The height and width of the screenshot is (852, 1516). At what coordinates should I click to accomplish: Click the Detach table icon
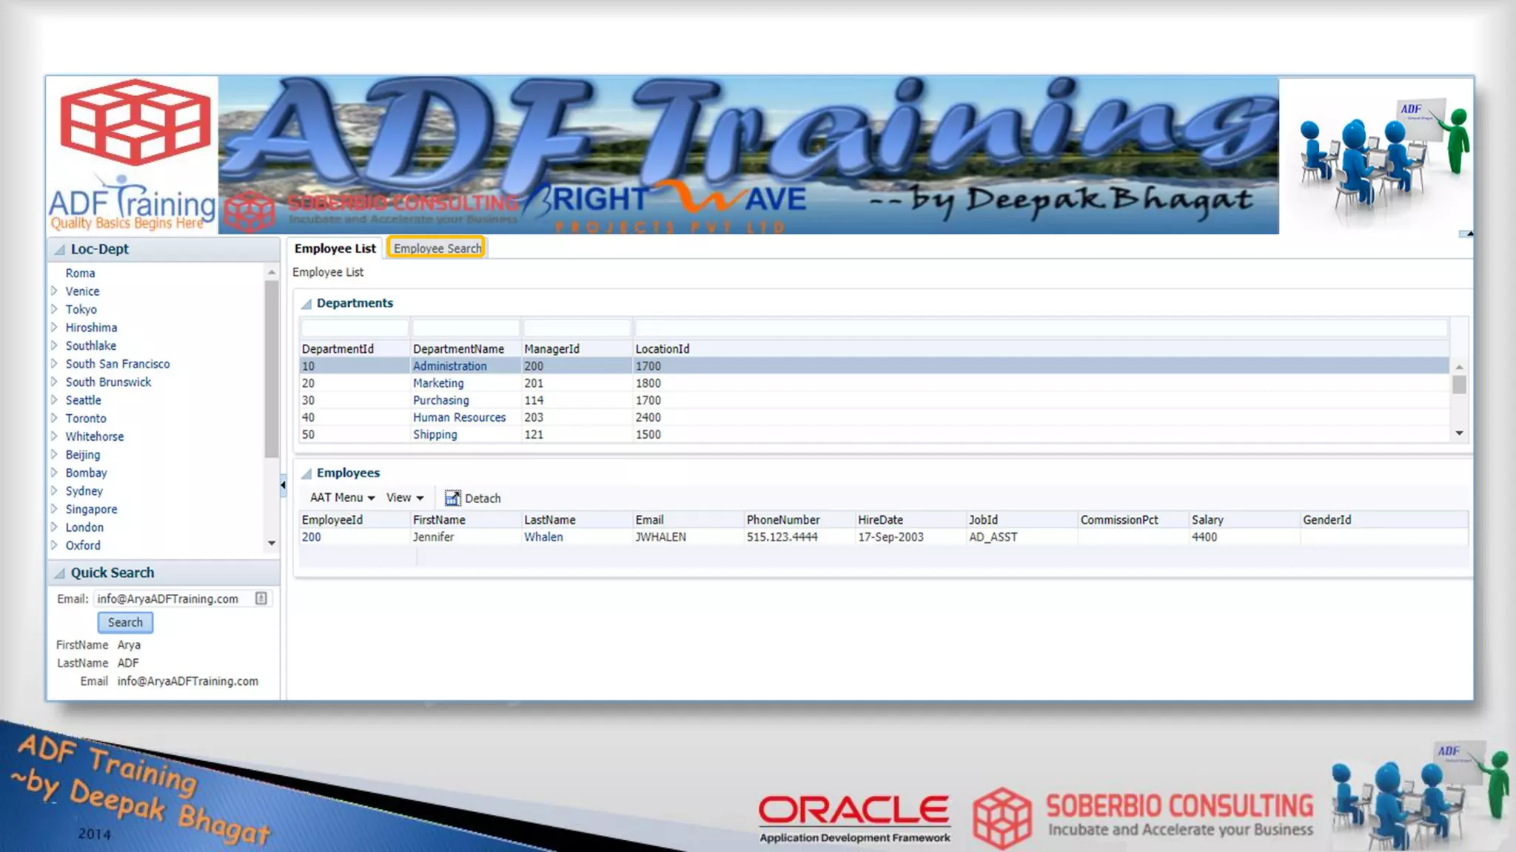click(x=452, y=498)
